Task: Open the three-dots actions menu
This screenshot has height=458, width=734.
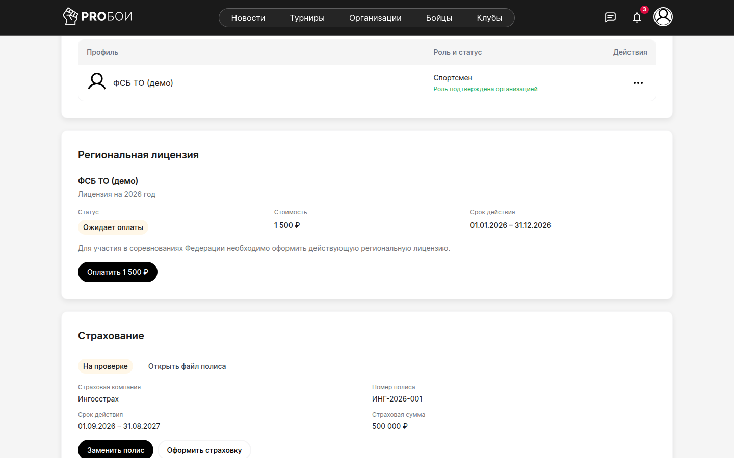Action: point(638,83)
